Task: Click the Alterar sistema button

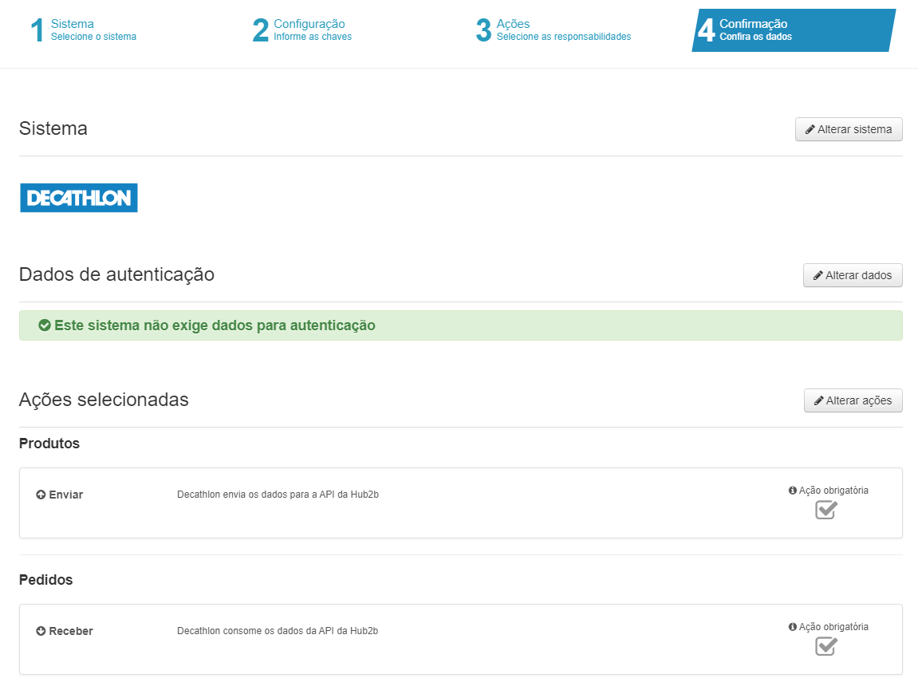Action: pos(849,129)
